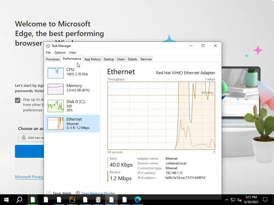Switch to the Startup tab
The height and width of the screenshot is (205, 274).
[x=109, y=59]
